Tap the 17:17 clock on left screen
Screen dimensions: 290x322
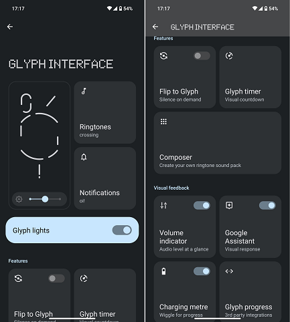click(18, 9)
